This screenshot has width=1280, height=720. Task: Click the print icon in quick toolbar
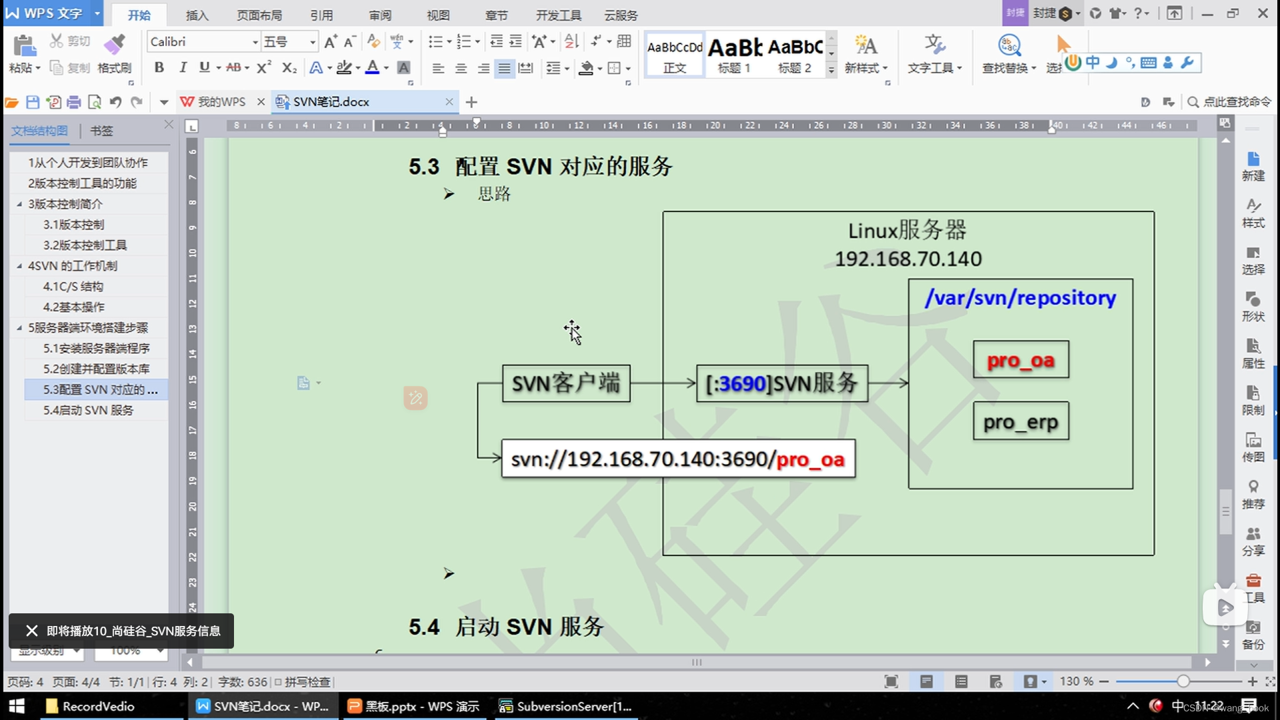tap(74, 102)
